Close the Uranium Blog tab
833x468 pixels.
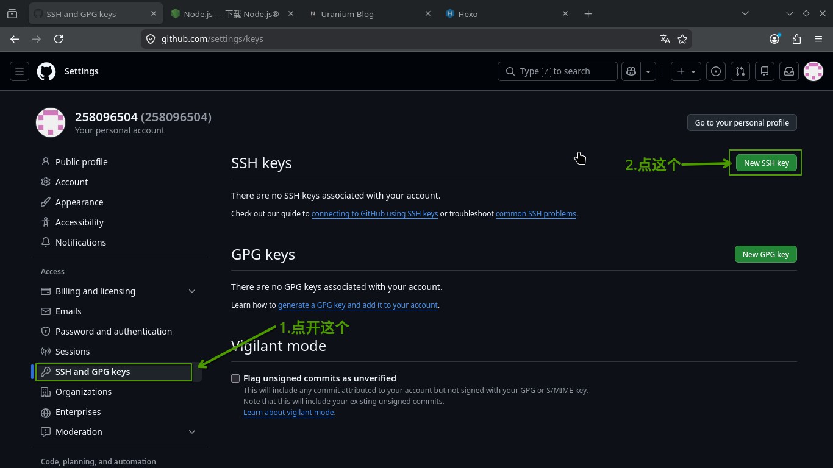(x=428, y=13)
